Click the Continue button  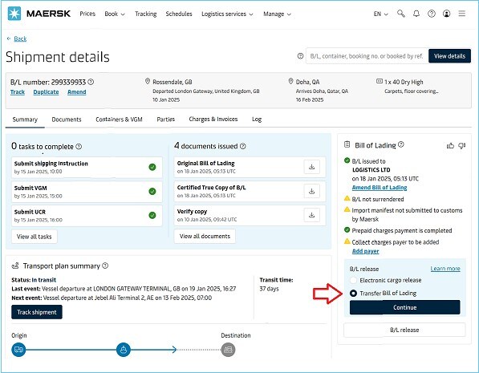404,307
